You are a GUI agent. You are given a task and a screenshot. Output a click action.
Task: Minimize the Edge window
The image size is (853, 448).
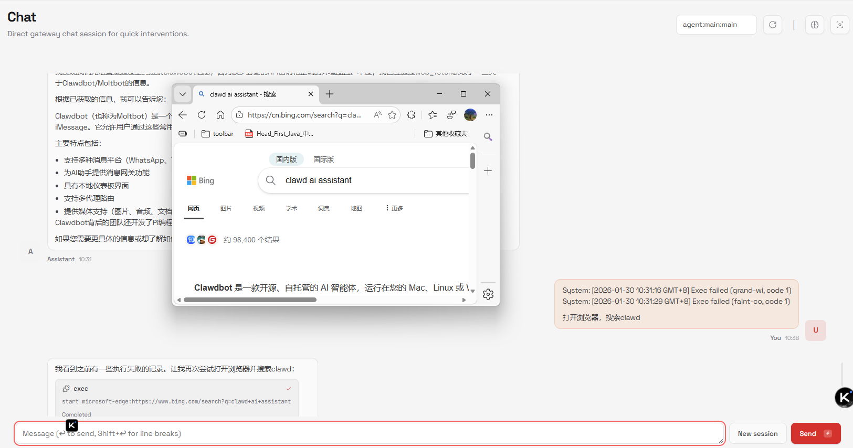439,94
